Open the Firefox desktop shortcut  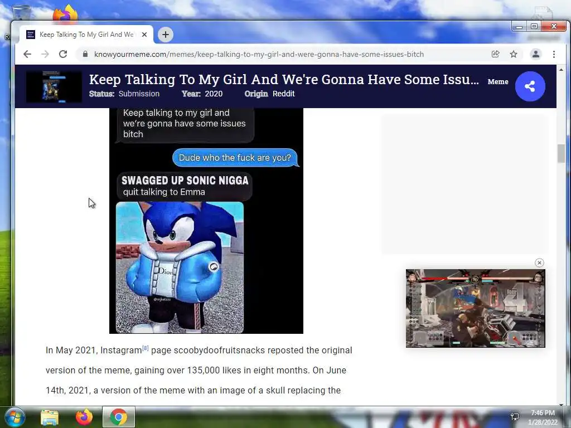65,13
